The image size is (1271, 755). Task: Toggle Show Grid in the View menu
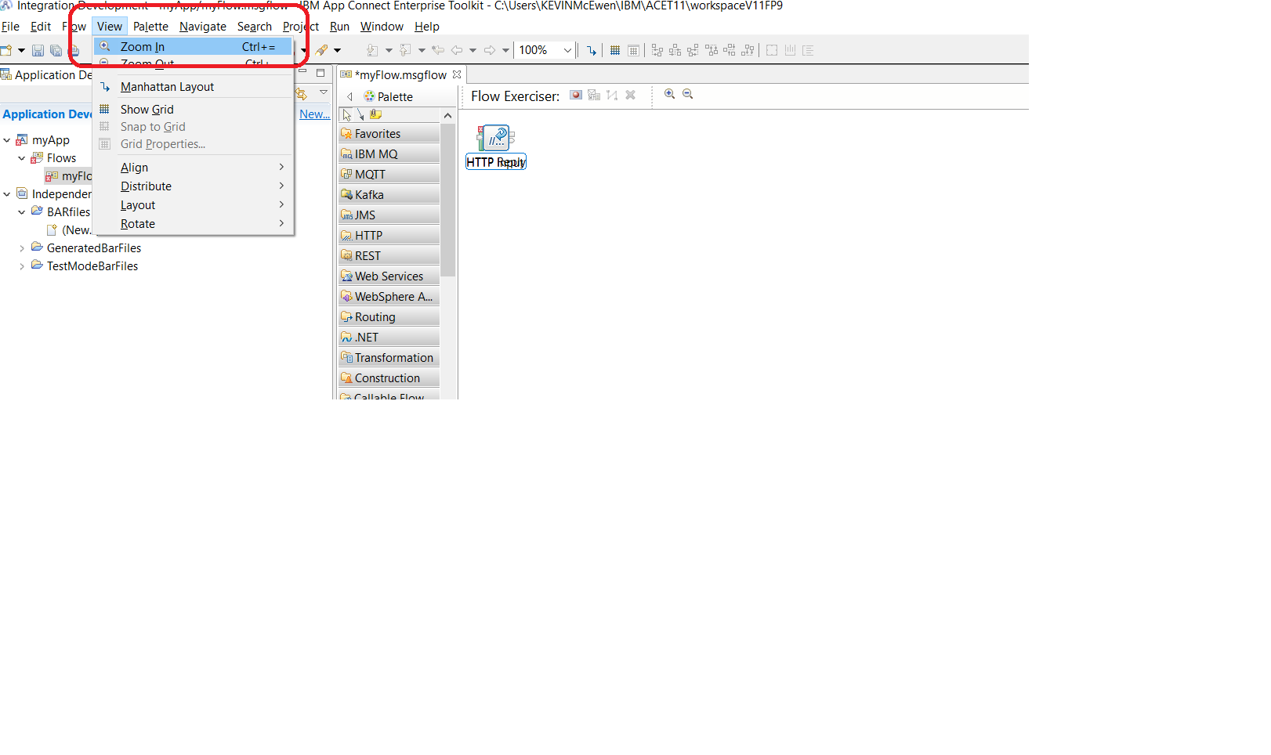147,110
